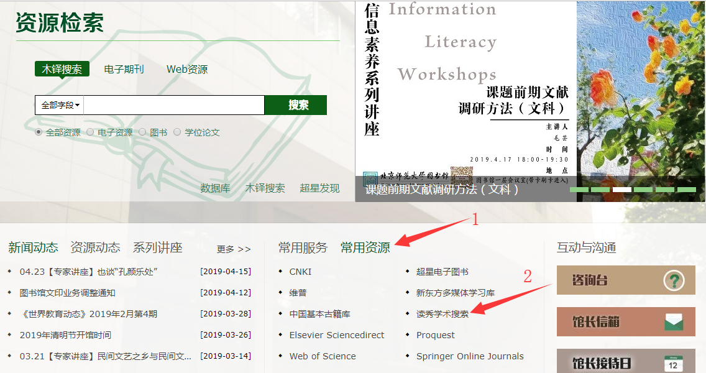This screenshot has height=373, width=706.
Task: Select the 全部资源 radio button
Action: tap(39, 132)
